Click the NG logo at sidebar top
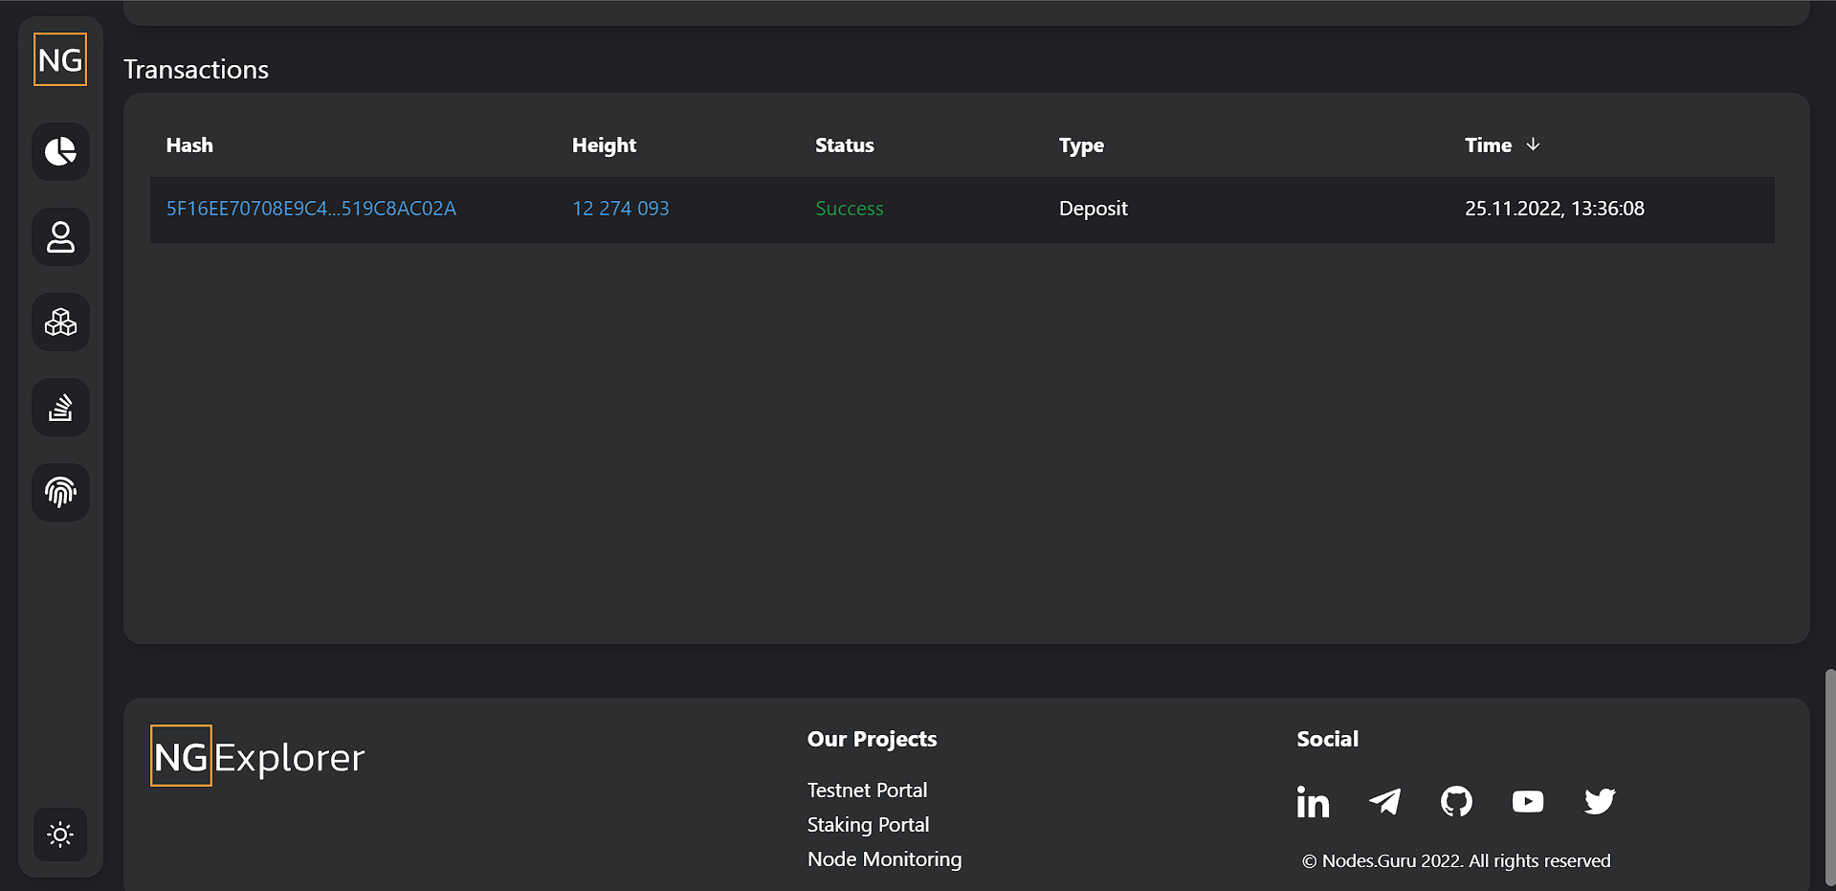 (60, 59)
